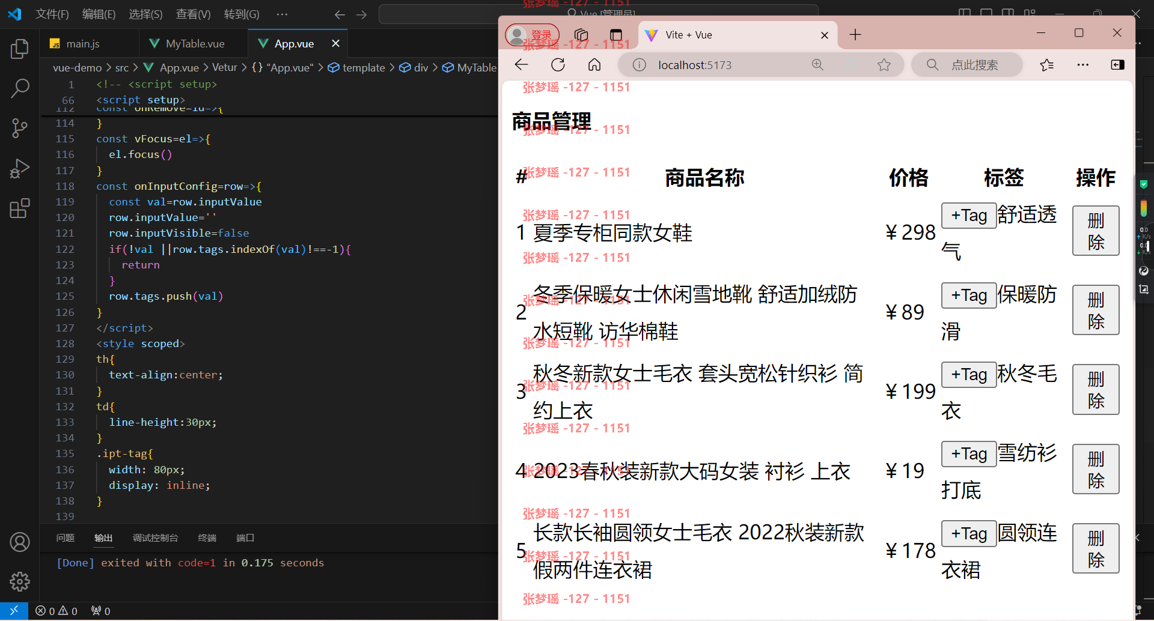Open the favorites list
1154x621 pixels.
point(1047,65)
